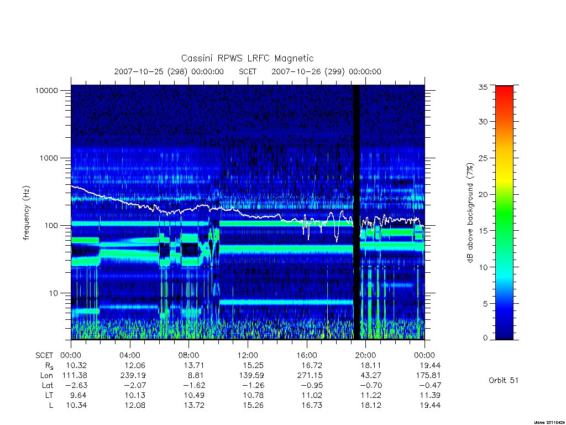The height and width of the screenshot is (425, 566).
Task: Click the 1000 frequency tick label
Action: pyautogui.click(x=49, y=158)
